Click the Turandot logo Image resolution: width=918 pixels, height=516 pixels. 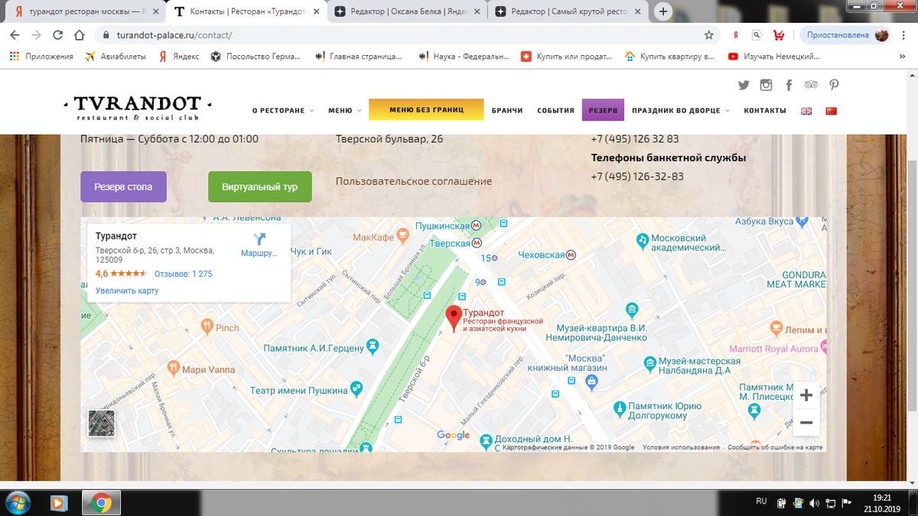138,108
